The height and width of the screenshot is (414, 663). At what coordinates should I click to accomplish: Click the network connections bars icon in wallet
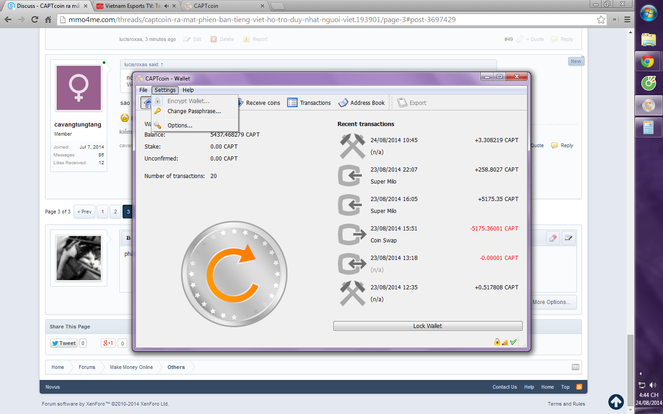coord(505,342)
